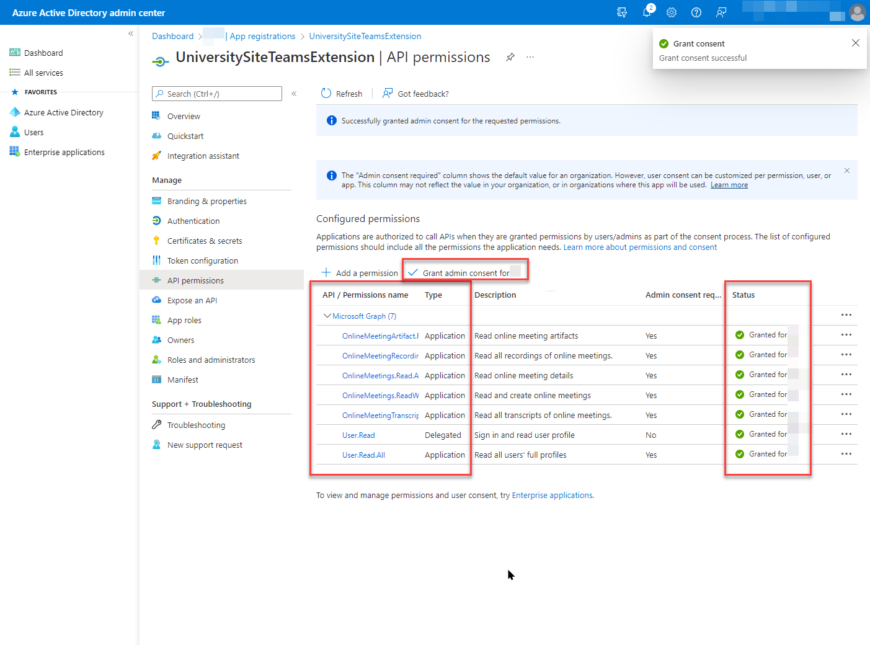Open ellipsis menu for Microsoft Graph row
The height and width of the screenshot is (645, 870).
coord(846,315)
